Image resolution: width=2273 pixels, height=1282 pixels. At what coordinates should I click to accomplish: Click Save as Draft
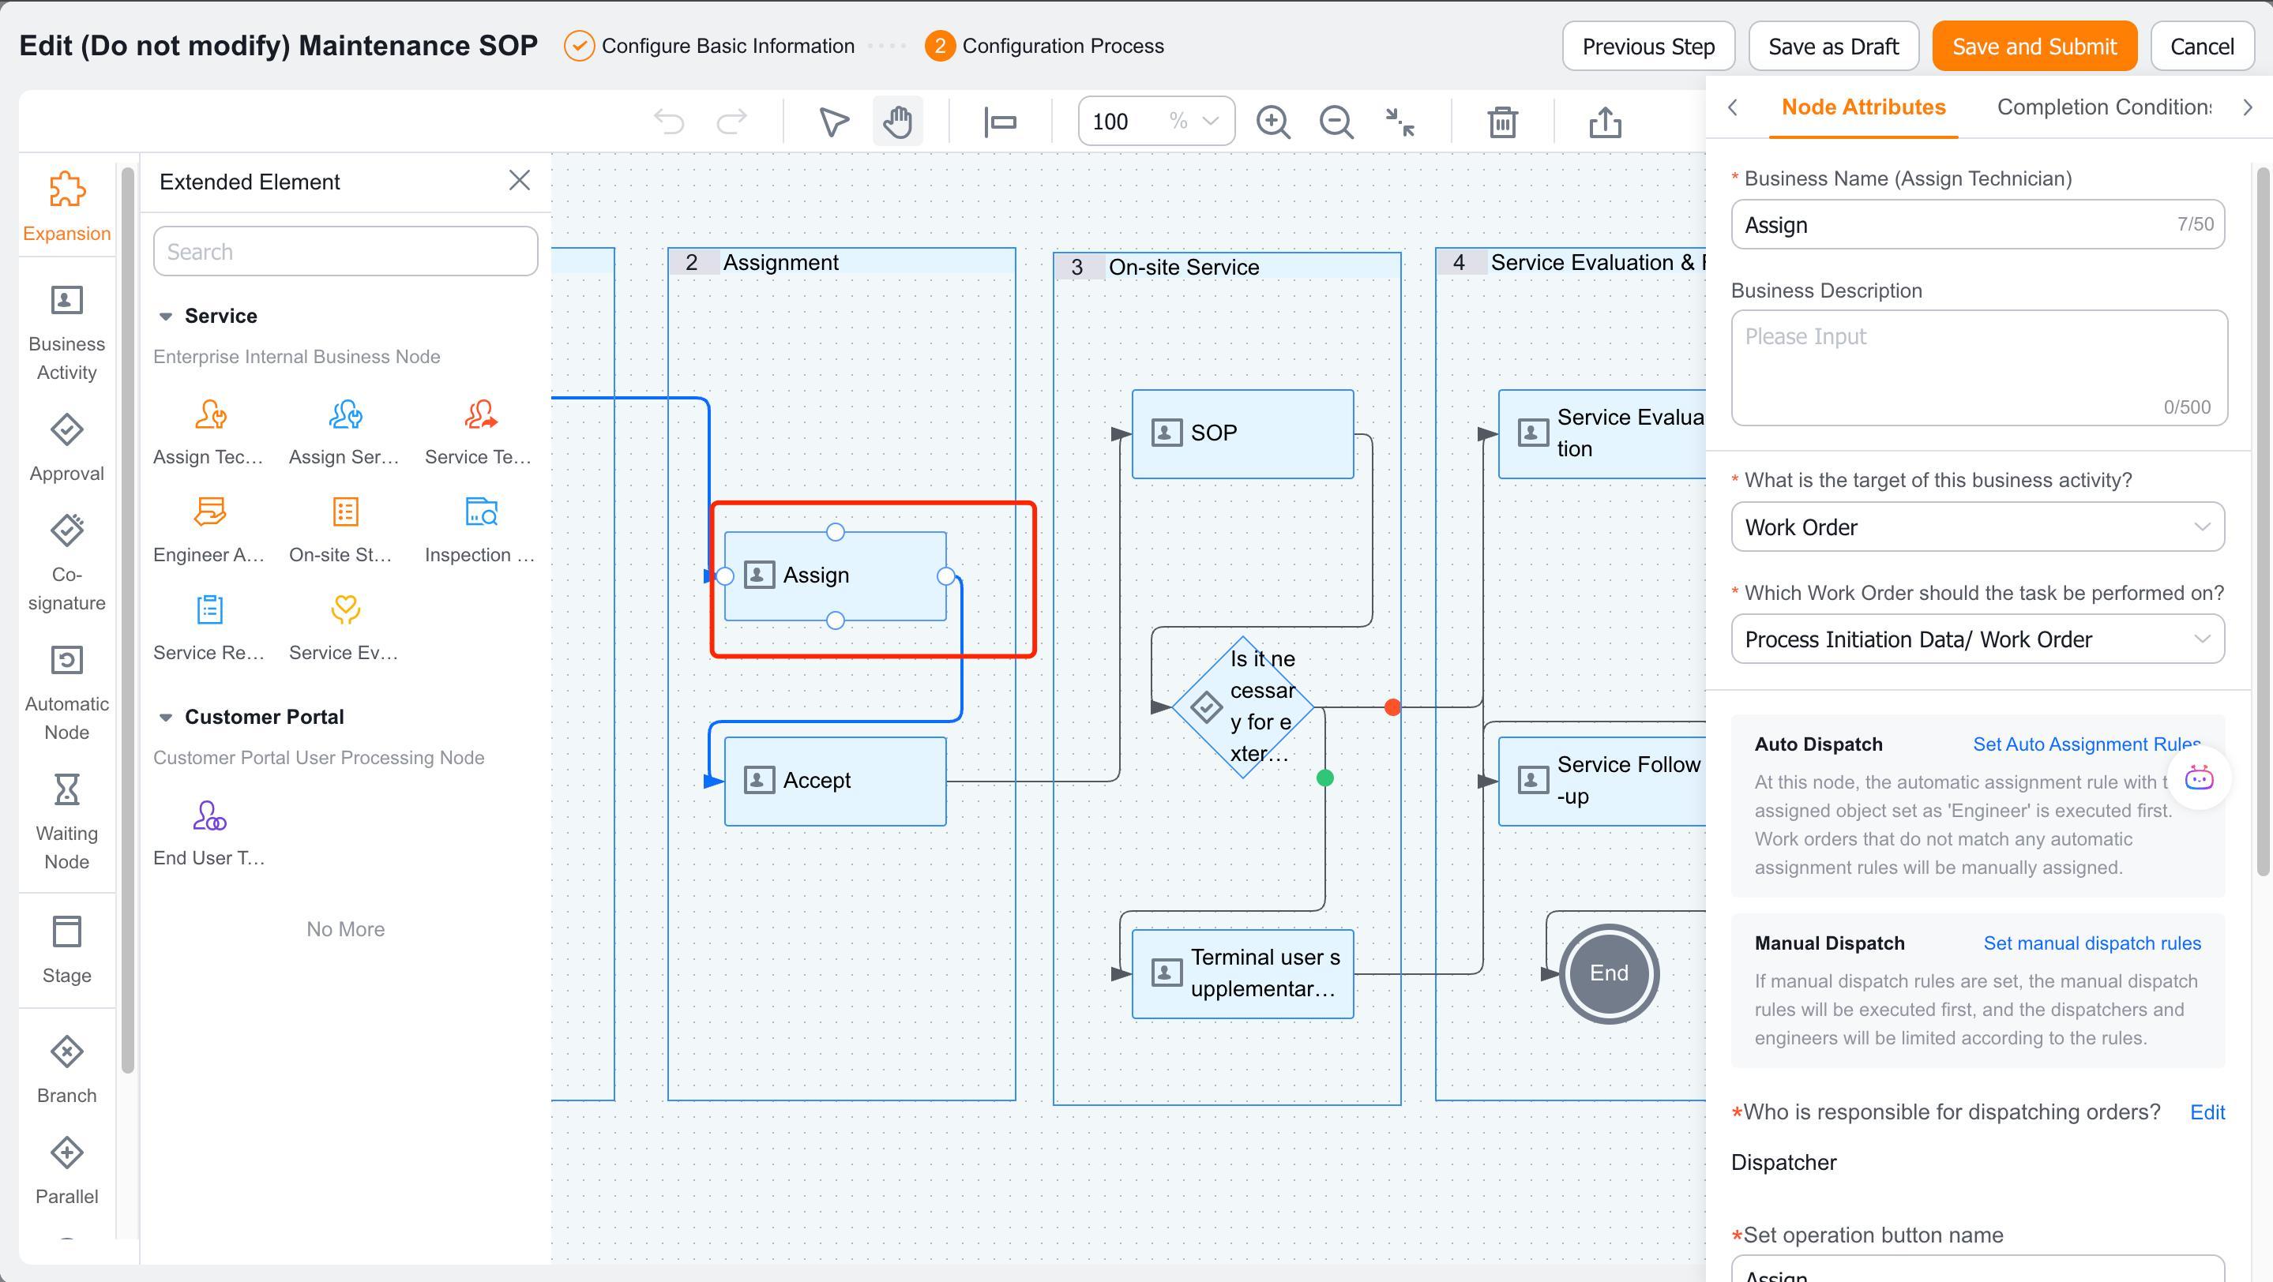(x=1834, y=46)
